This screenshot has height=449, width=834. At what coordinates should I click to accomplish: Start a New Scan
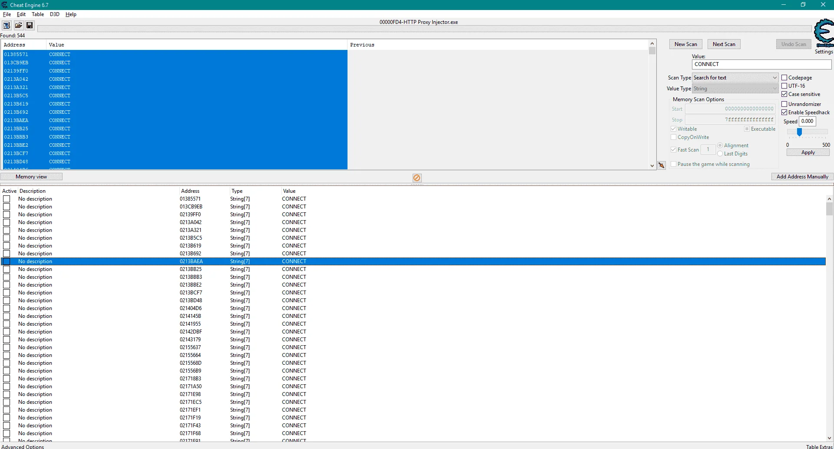click(x=686, y=44)
